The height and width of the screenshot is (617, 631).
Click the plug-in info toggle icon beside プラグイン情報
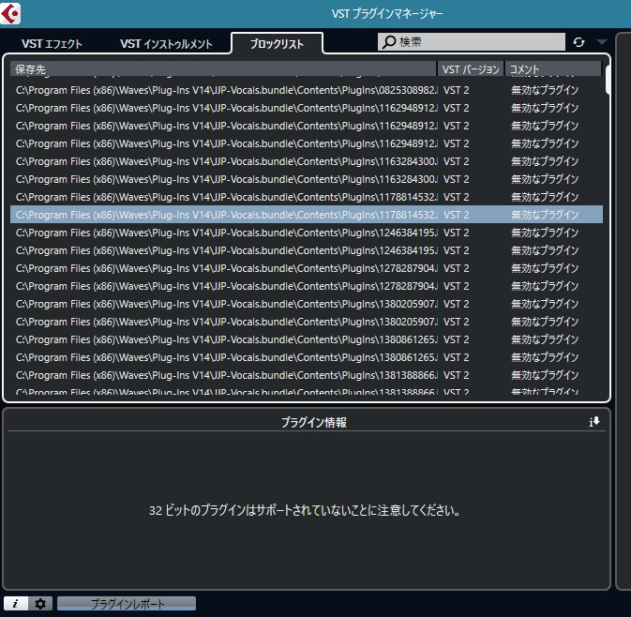(x=594, y=421)
